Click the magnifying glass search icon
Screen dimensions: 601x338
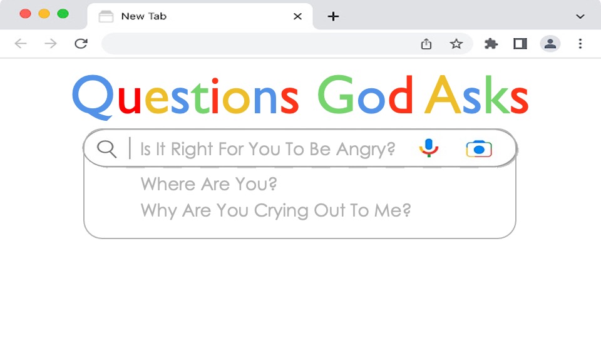pos(106,149)
